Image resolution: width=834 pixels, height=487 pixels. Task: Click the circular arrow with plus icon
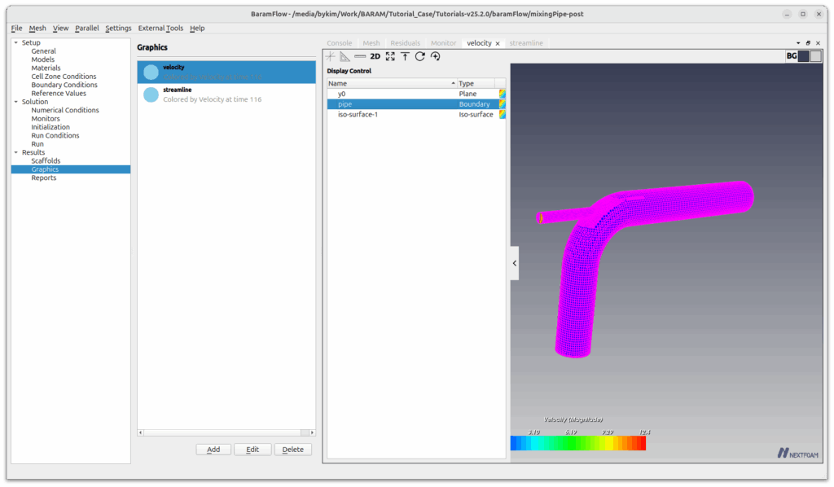[x=435, y=56]
